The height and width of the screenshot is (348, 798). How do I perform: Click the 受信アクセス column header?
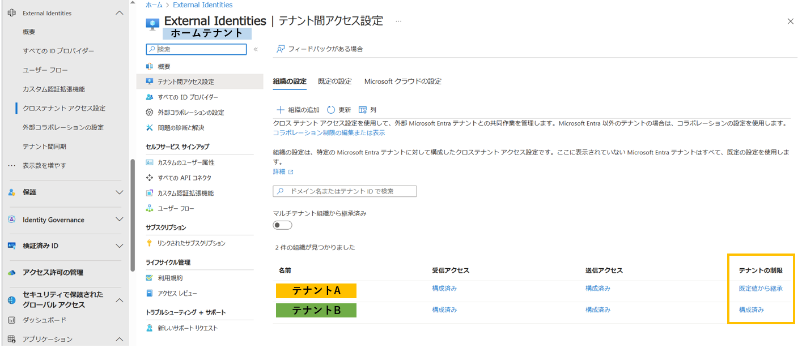(451, 270)
